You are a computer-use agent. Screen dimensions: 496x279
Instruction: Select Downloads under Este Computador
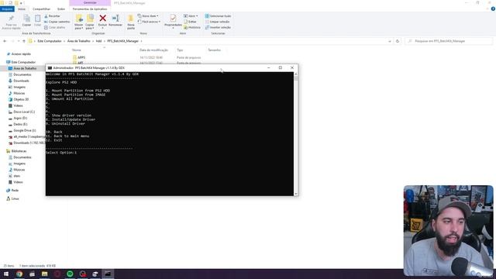pos(21,81)
